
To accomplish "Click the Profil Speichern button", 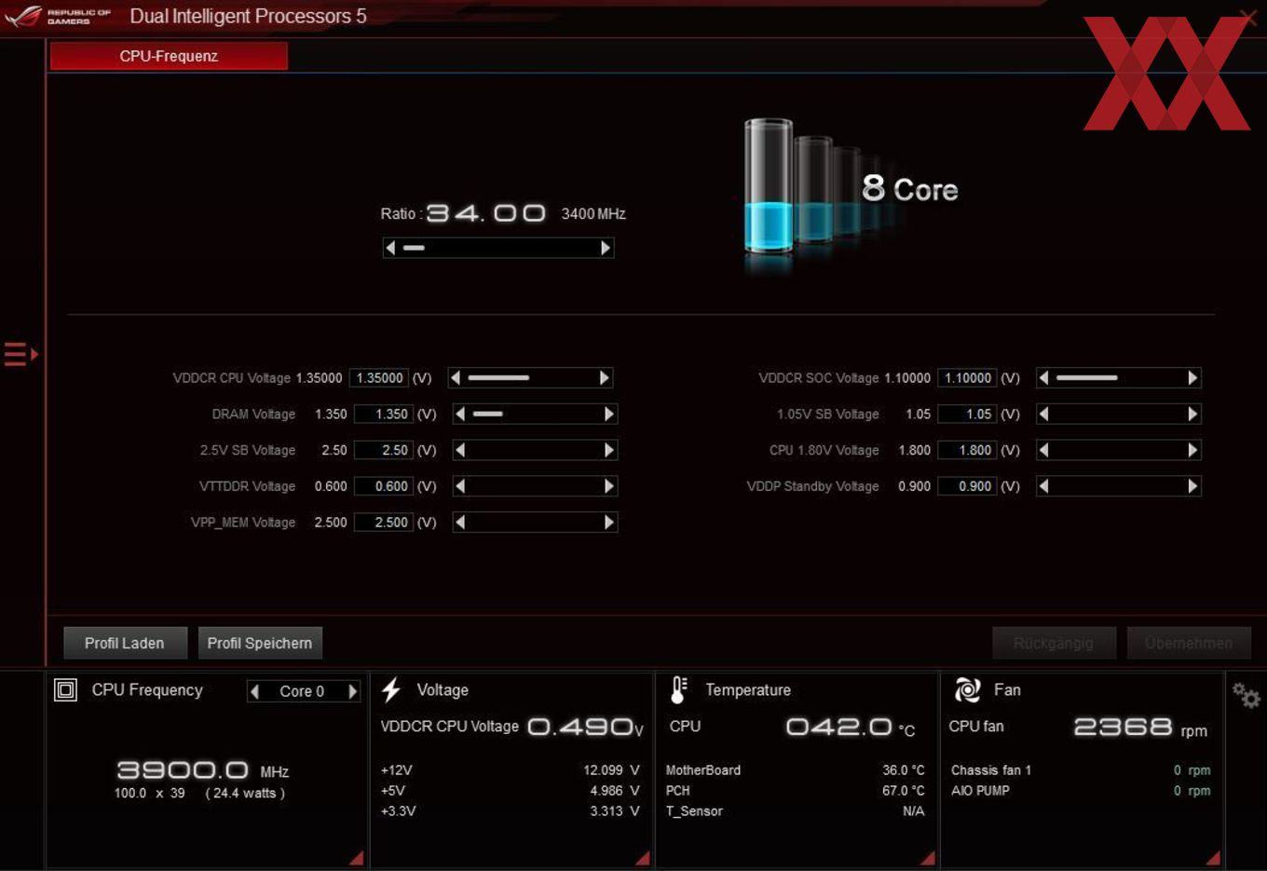I will pyautogui.click(x=260, y=643).
